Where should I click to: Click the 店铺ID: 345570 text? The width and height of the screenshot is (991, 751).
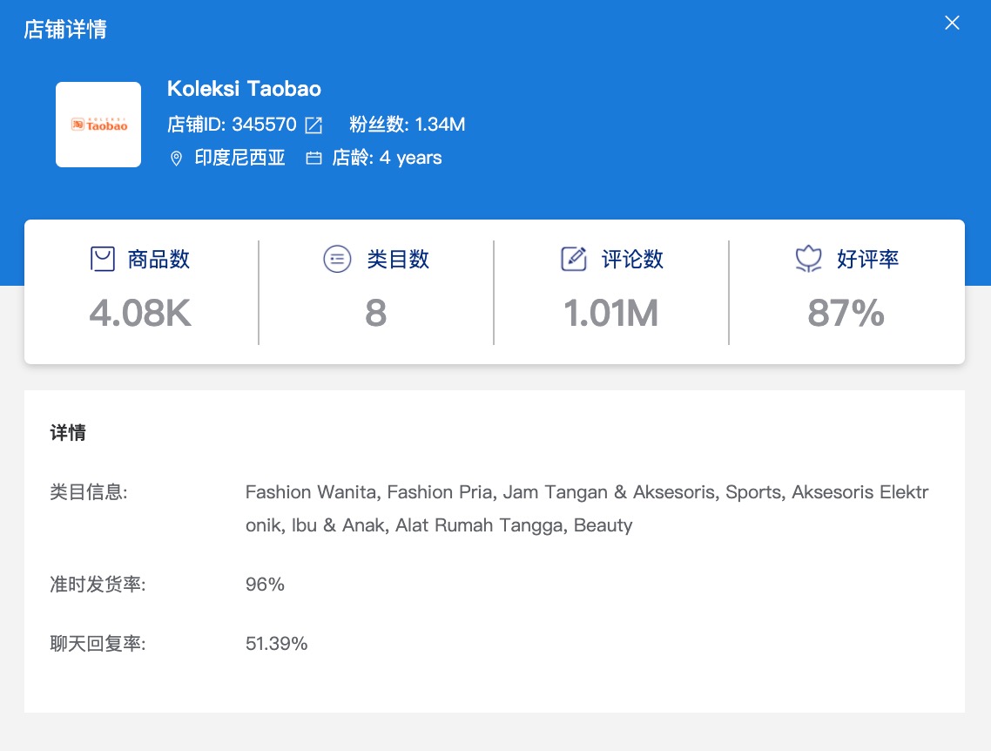232,124
